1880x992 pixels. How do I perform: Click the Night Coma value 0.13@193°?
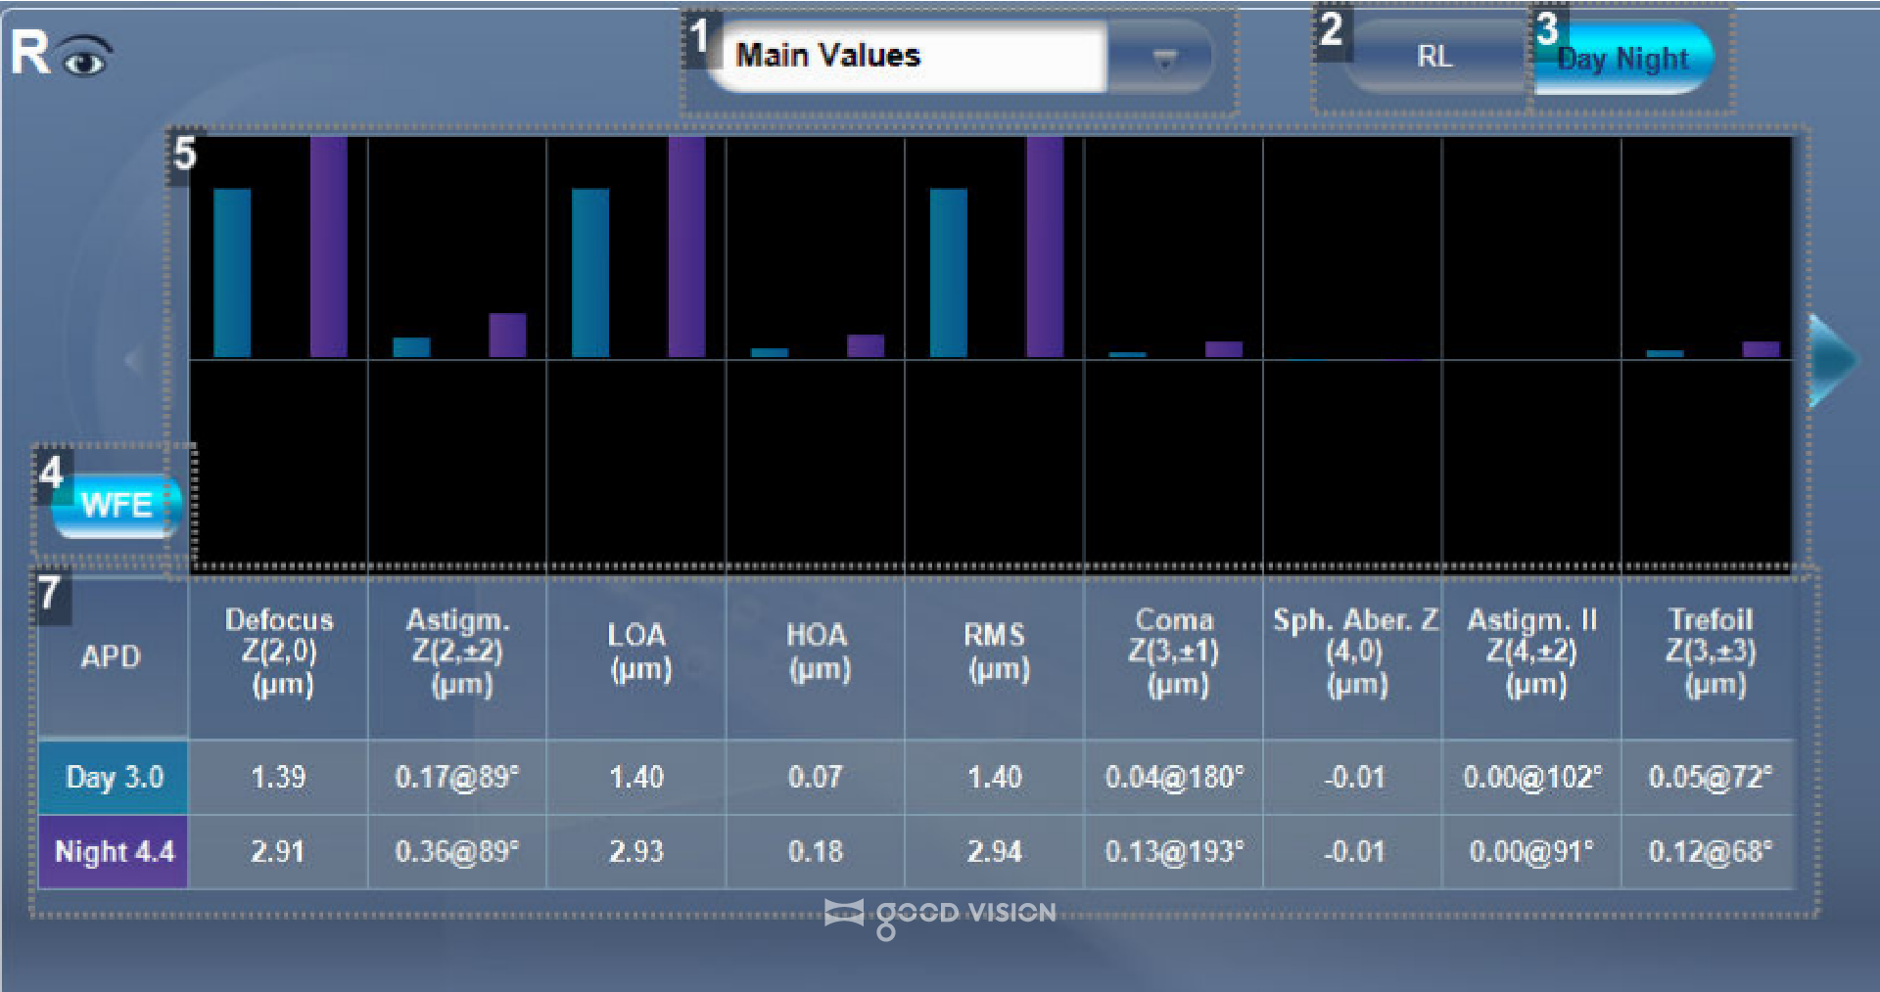[x=1173, y=852]
